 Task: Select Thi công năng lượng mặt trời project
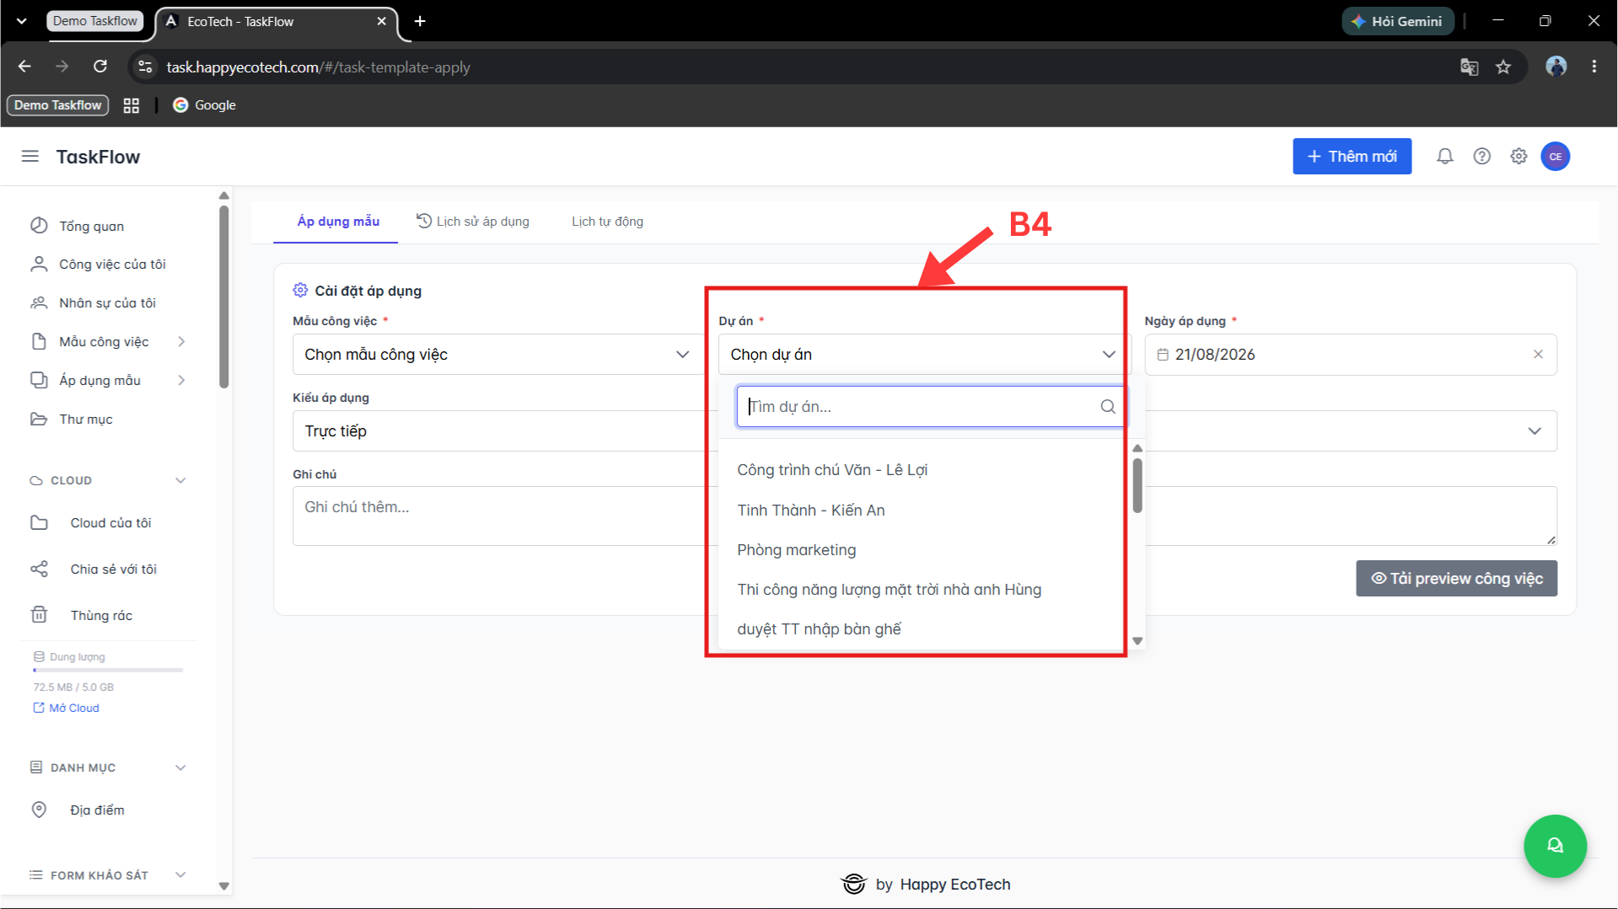890,590
